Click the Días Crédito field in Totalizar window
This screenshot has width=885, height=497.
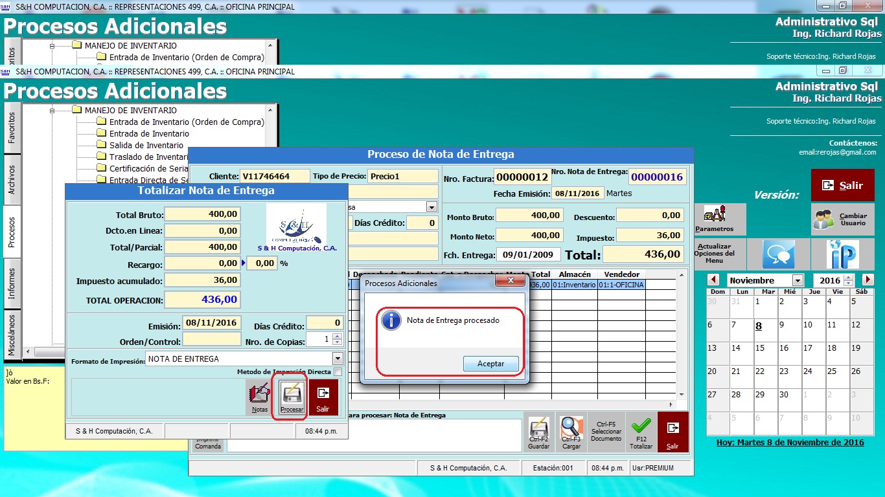pos(324,322)
